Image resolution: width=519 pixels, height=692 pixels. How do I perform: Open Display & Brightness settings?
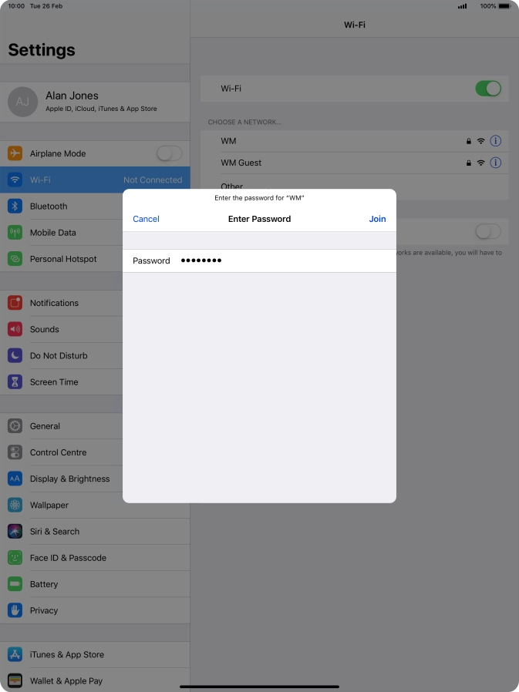[x=69, y=479]
